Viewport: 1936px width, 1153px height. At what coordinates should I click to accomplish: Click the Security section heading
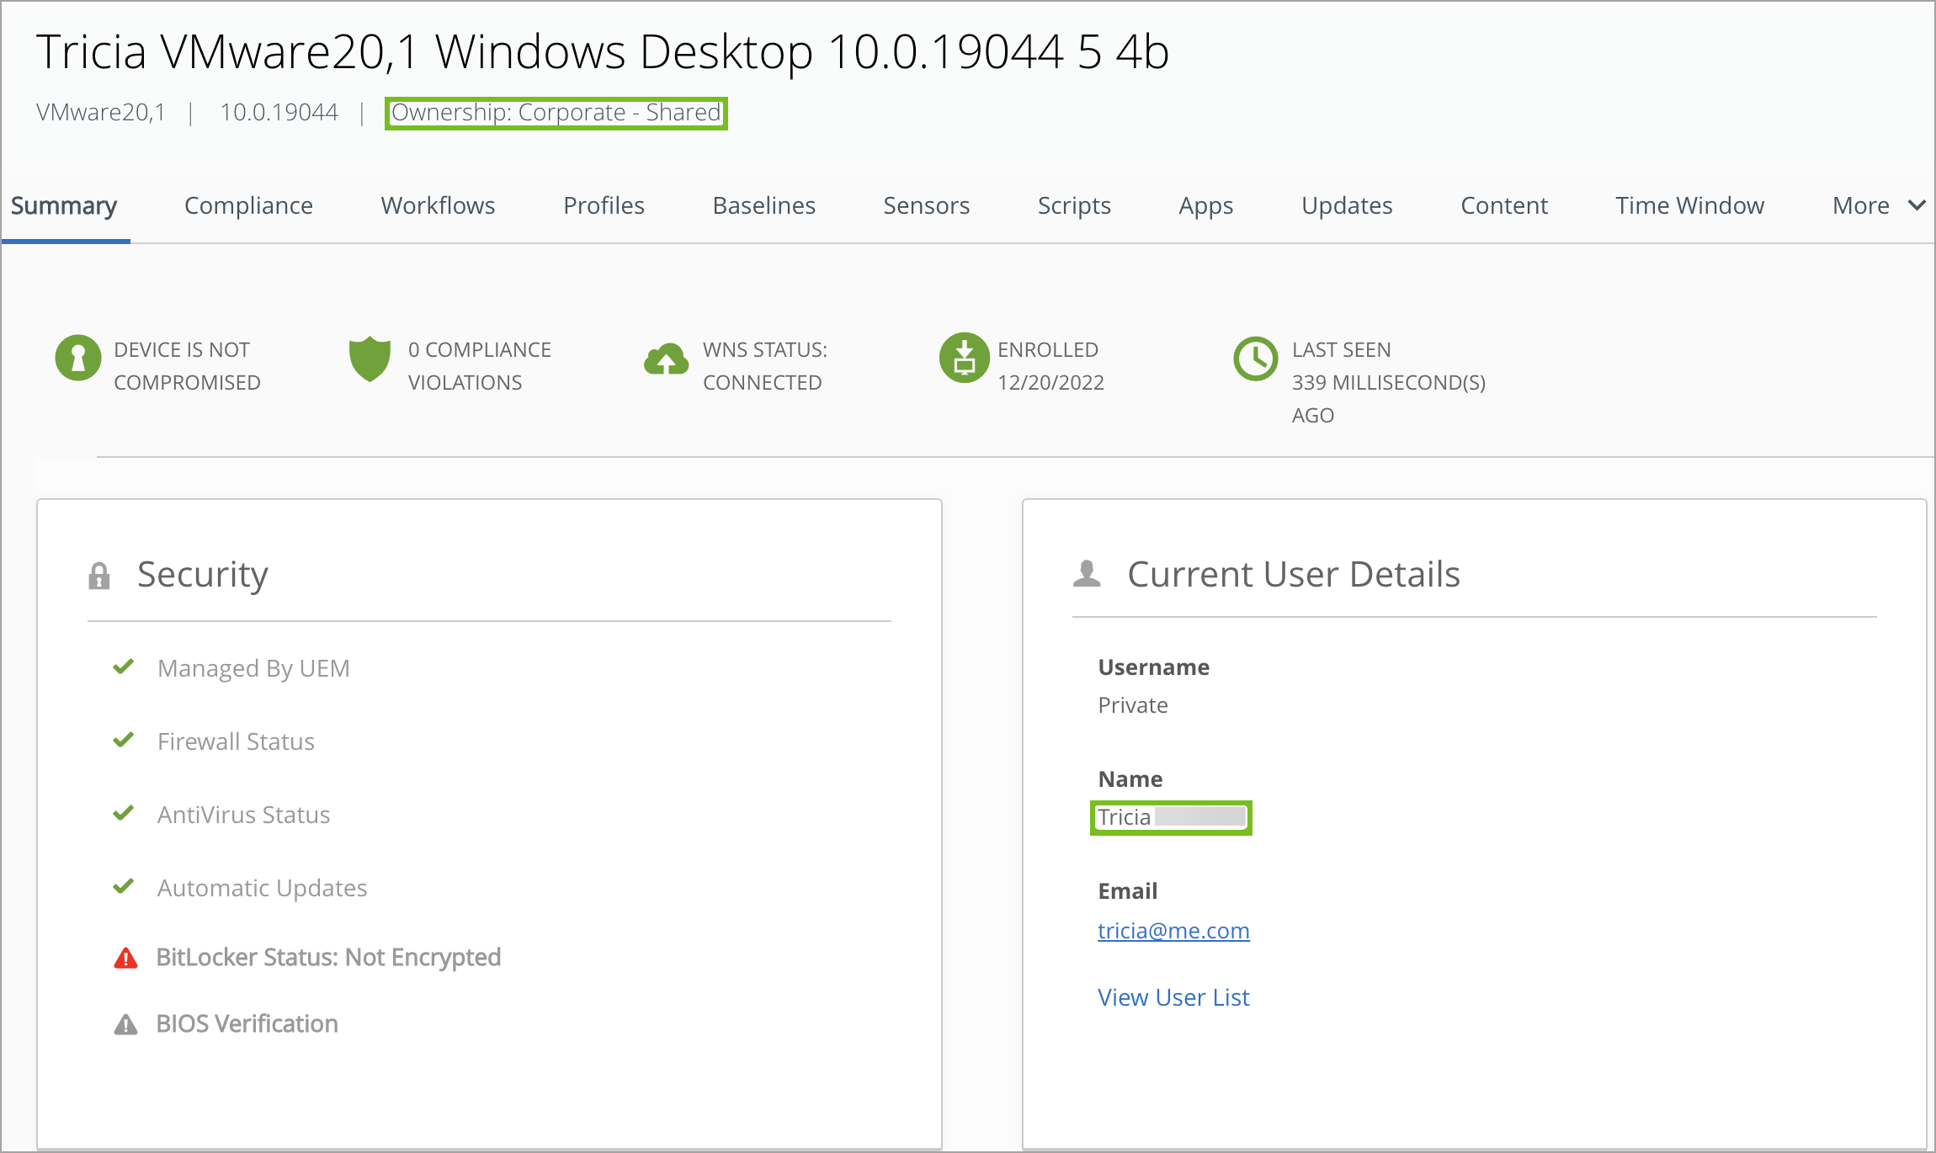click(x=203, y=575)
